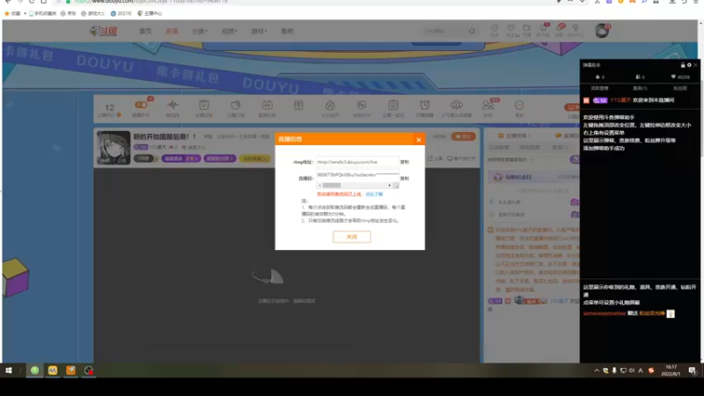This screenshot has width=704, height=396.
Task: Click the streamer avatar thumbnail
Action: point(114,148)
